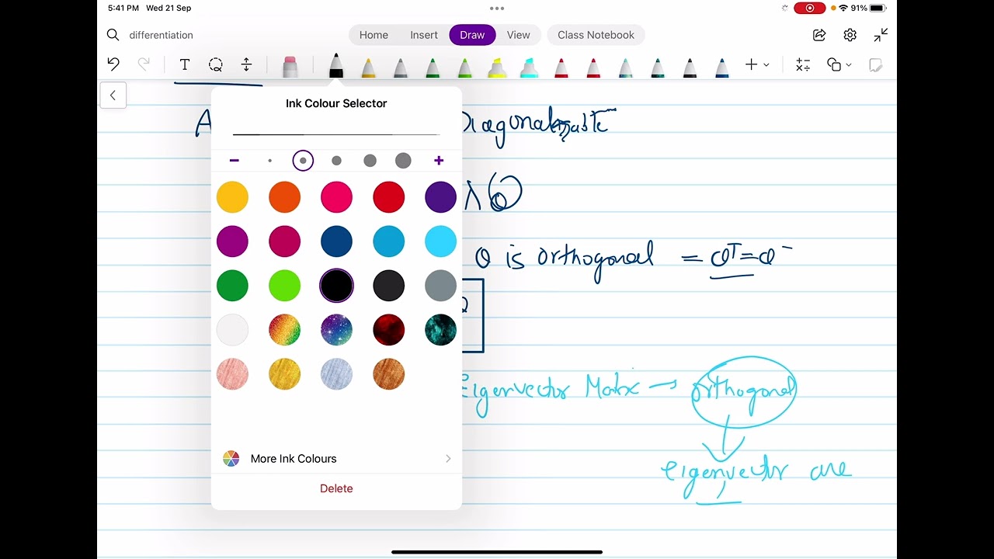Select the smallest stroke thickness dot
This screenshot has width=994, height=559.
[x=269, y=161]
